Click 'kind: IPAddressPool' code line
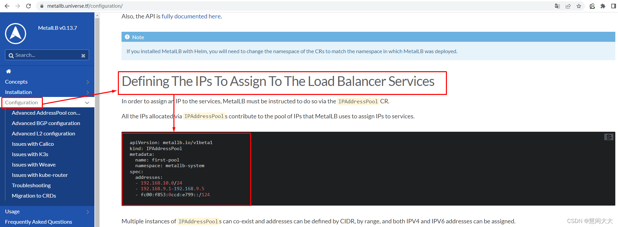The width and height of the screenshot is (618, 227). click(x=156, y=148)
